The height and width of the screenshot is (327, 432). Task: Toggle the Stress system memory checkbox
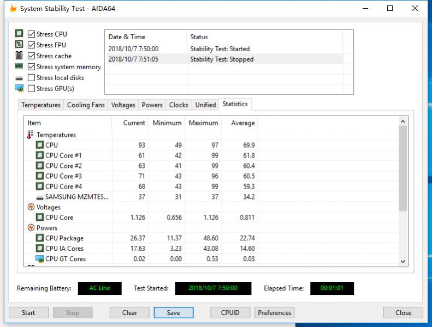(32, 67)
